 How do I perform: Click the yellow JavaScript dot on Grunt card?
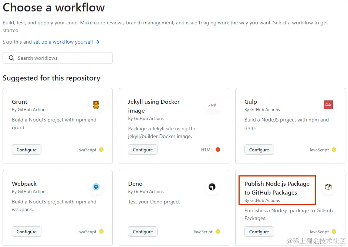coord(101,150)
